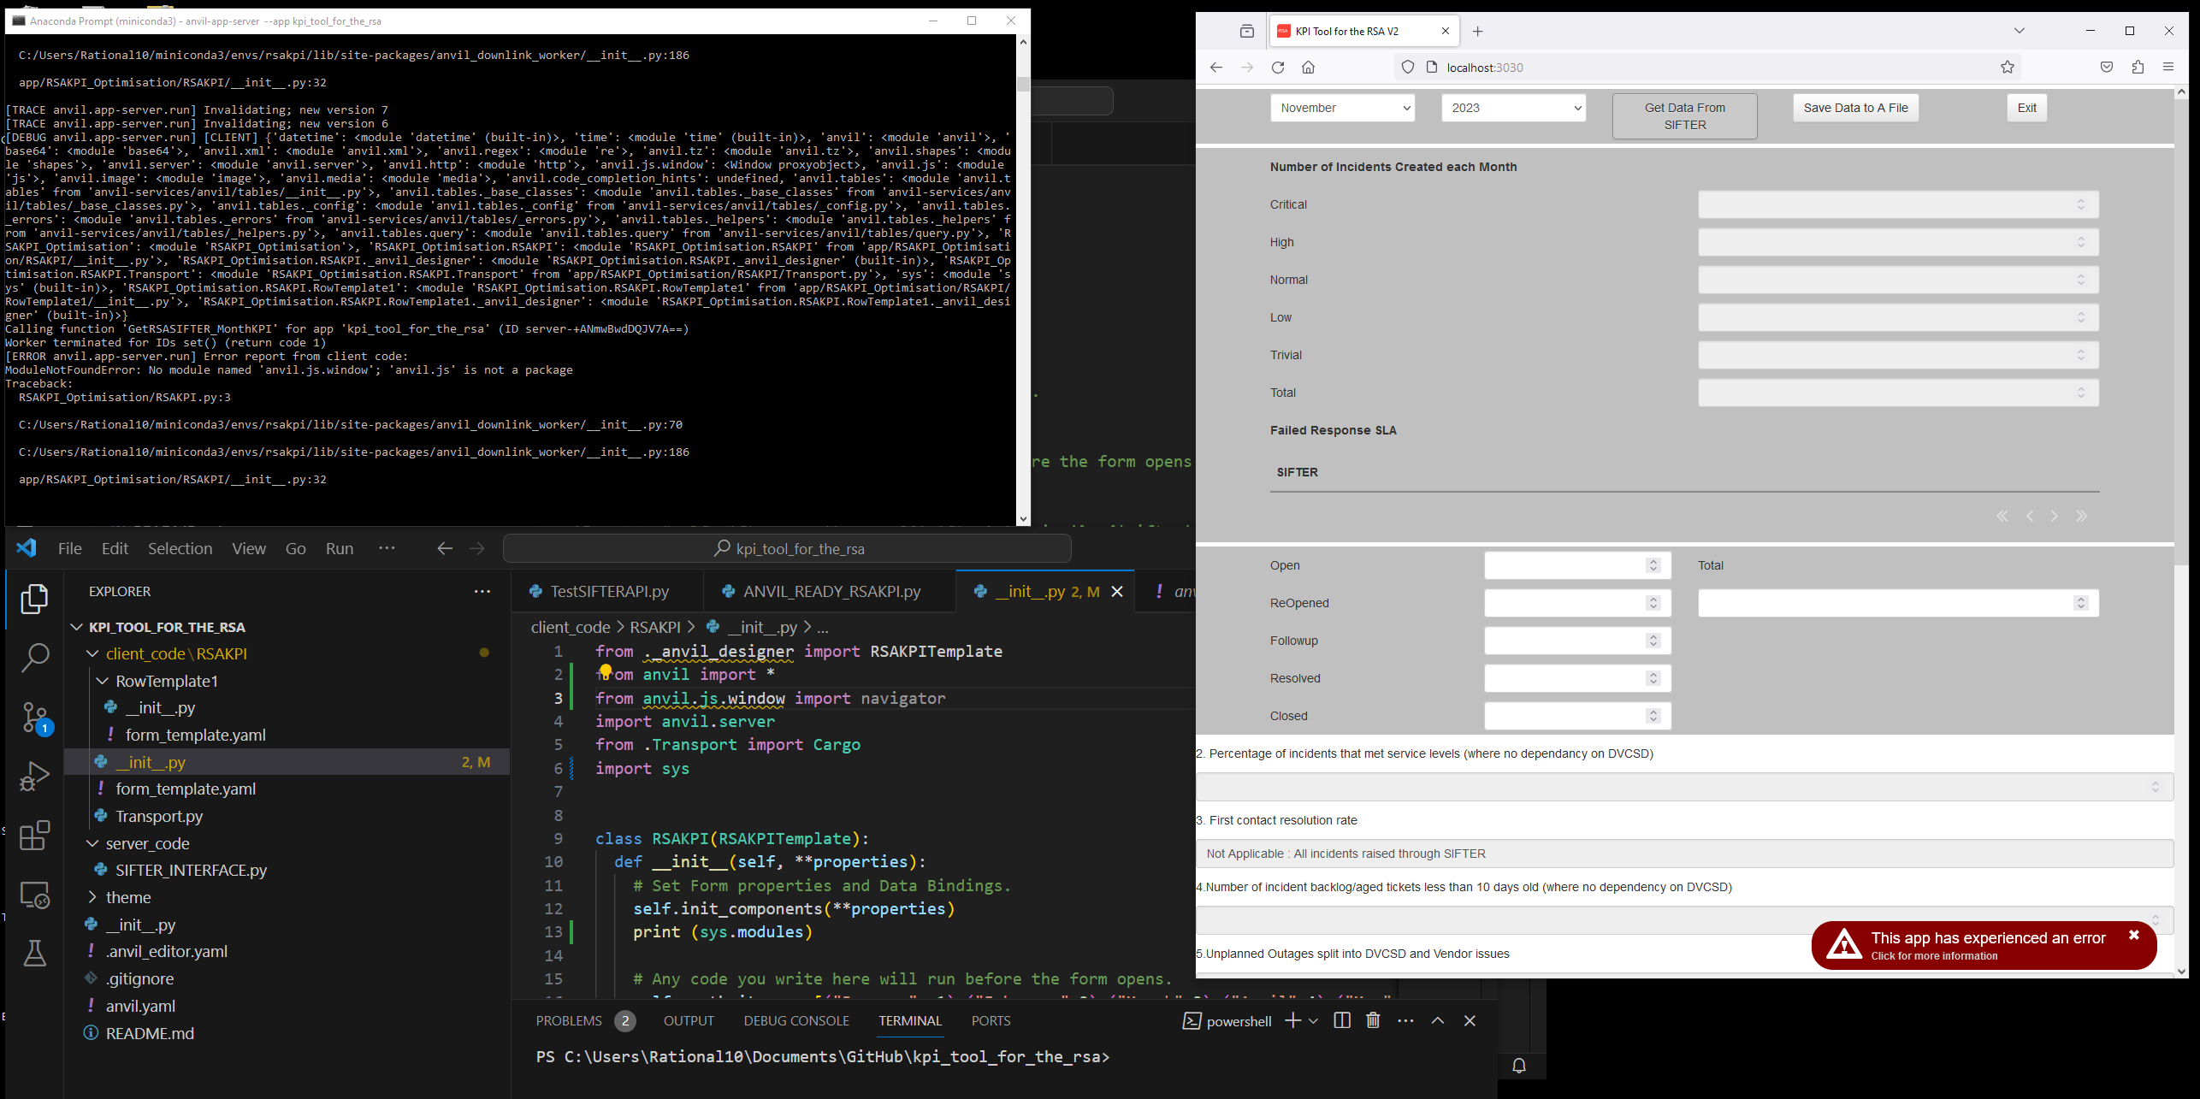
Task: Open the new terminal profile dropdown arrow
Action: [1313, 1020]
